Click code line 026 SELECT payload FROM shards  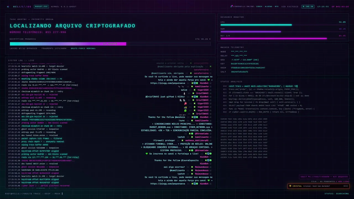(x=265, y=105)
